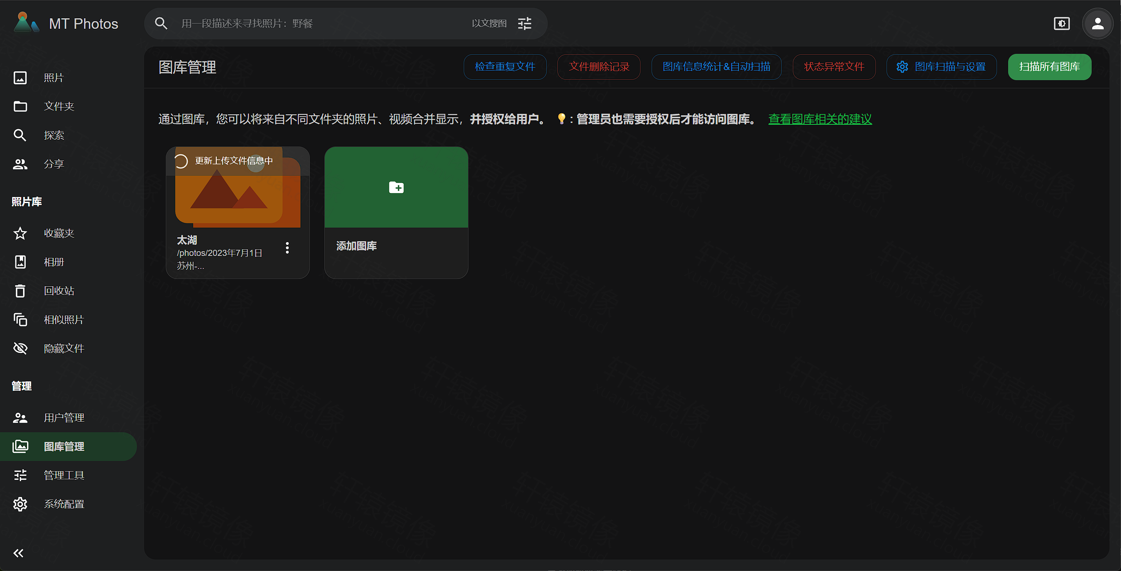Open the three-dot menu of 太湖 library
The height and width of the screenshot is (571, 1121).
(x=287, y=248)
